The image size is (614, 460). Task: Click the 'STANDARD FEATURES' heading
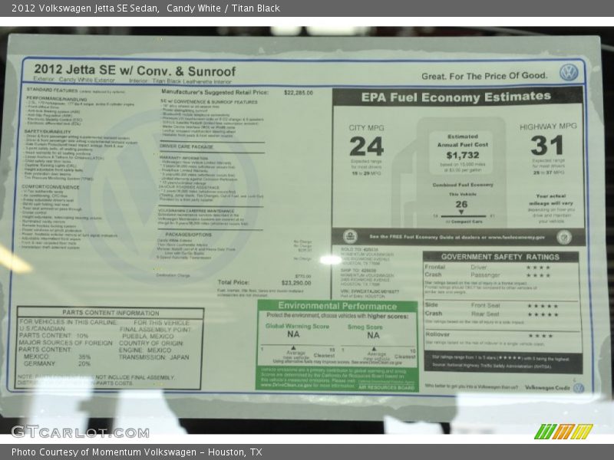(52, 90)
